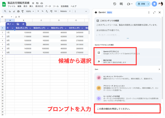Undo with the toolbar undo arrow
The width and height of the screenshot is (165, 118).
10,11
